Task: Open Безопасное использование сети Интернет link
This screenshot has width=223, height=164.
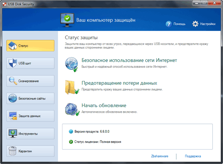Action: (129, 60)
